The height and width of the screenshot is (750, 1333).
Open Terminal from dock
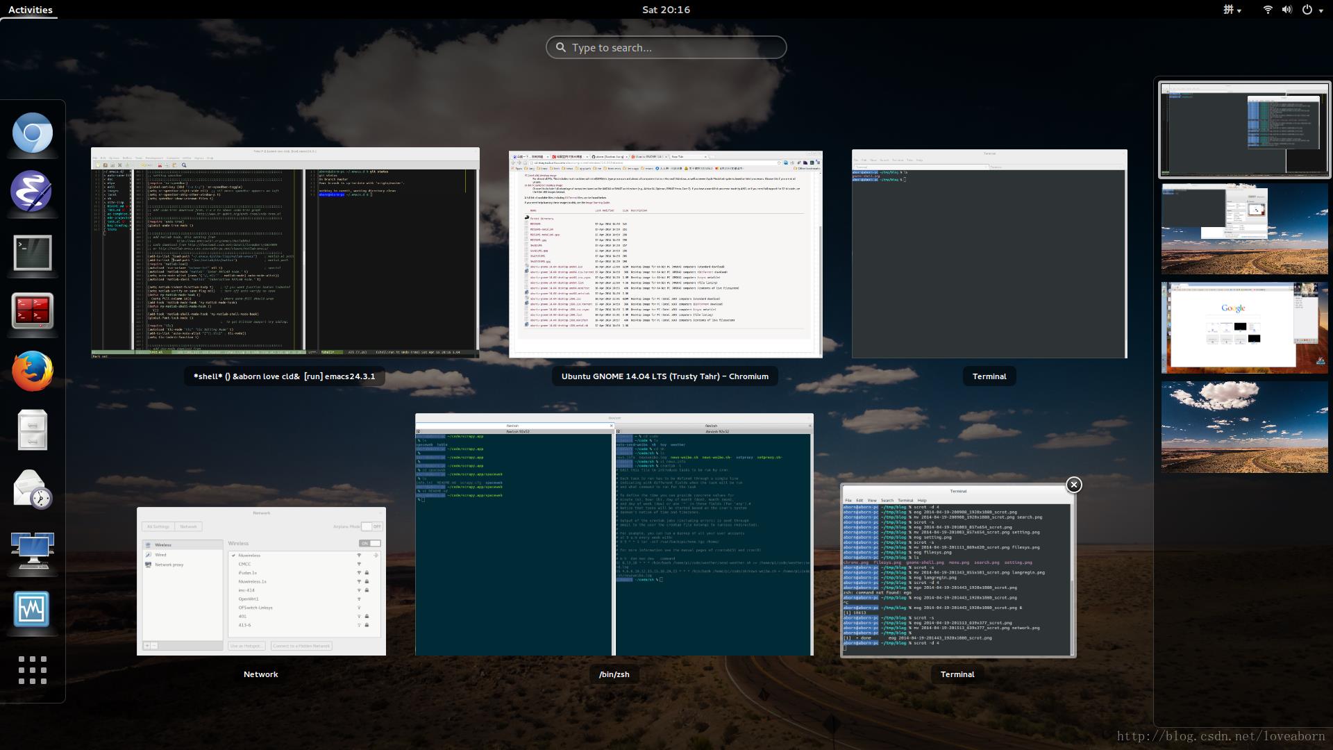[31, 253]
